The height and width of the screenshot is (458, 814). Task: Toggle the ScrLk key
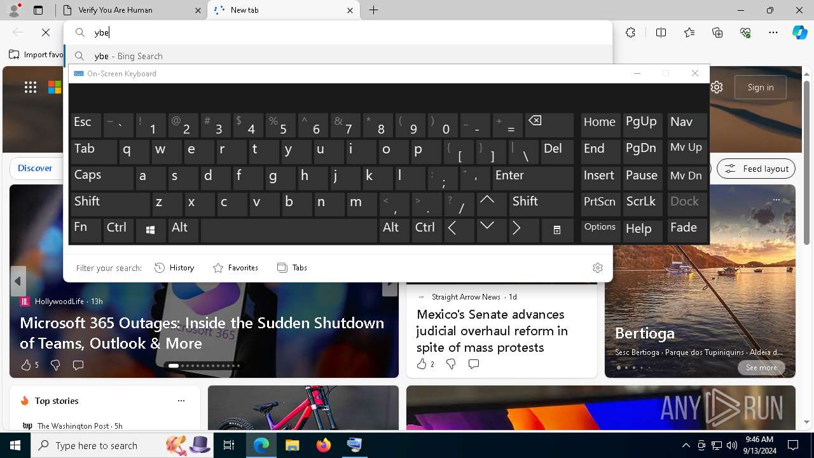[x=642, y=204]
